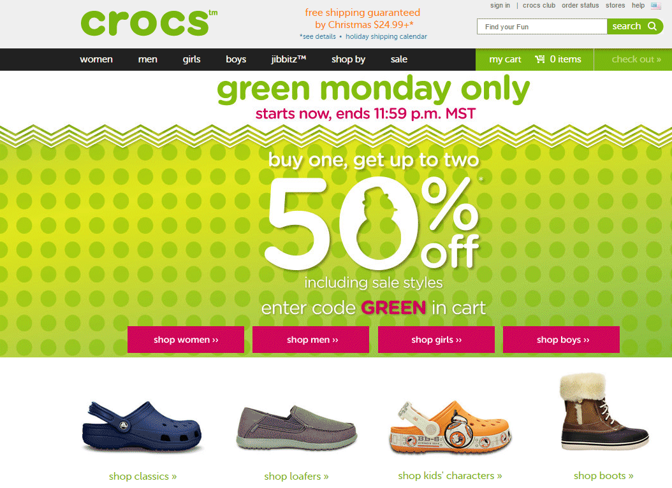Focus the Find your Fun search field
Viewport: 672px width, 488px height.
[542, 27]
